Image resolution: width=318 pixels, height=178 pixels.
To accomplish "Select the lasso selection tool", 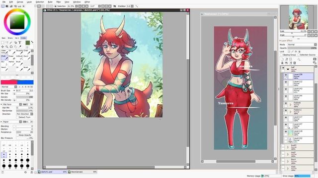I will coord(6,43).
